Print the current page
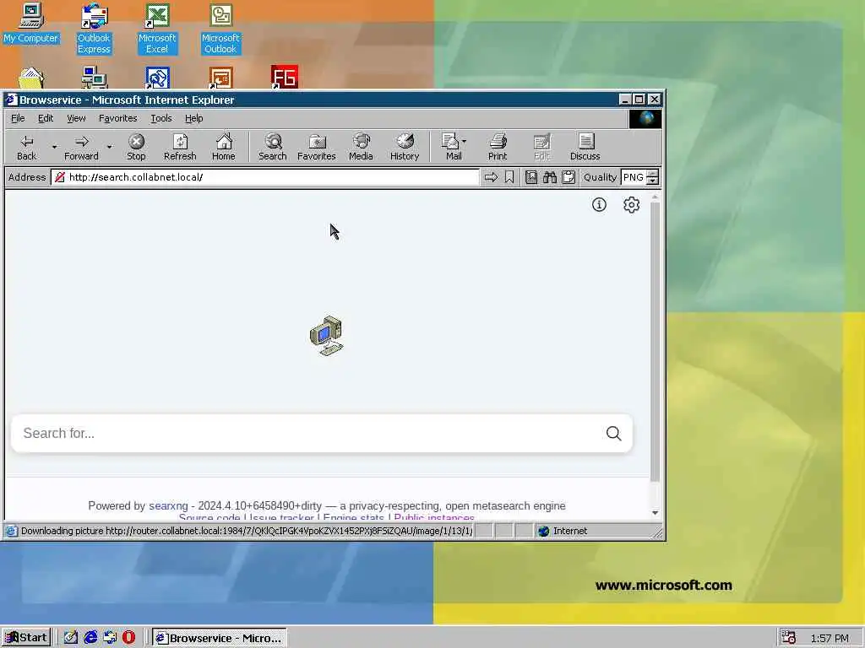This screenshot has width=865, height=648. click(x=497, y=147)
